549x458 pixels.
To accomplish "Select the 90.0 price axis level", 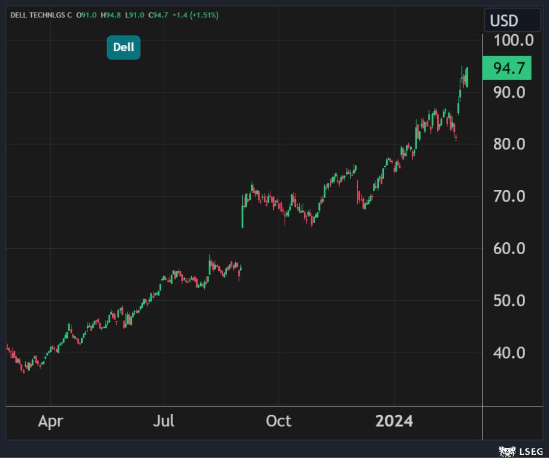I will (509, 92).
